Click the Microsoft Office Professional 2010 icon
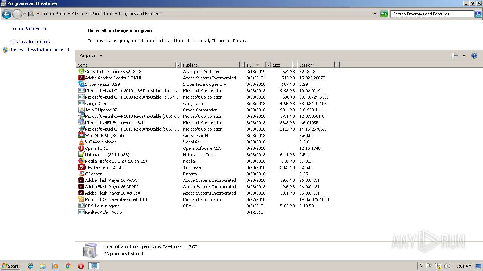 [x=81, y=199]
